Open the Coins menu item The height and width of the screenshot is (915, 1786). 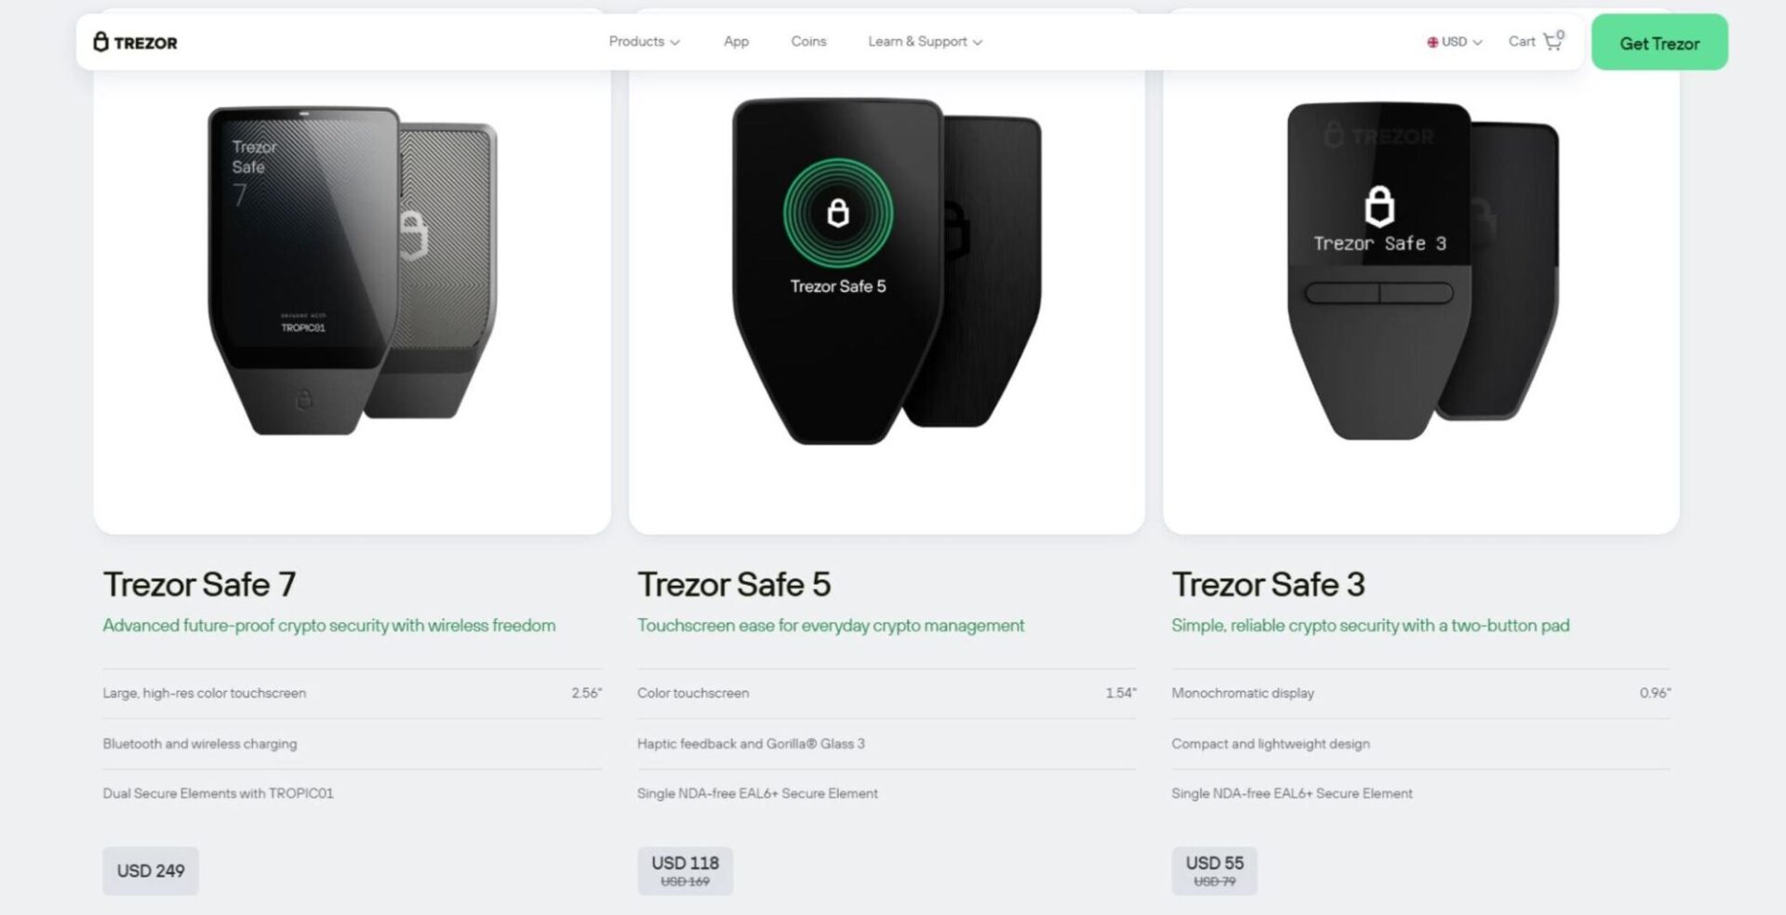tap(808, 42)
